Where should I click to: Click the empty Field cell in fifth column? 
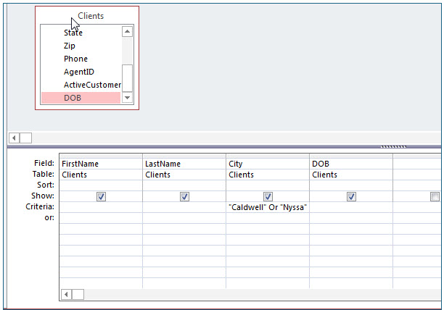(417, 164)
